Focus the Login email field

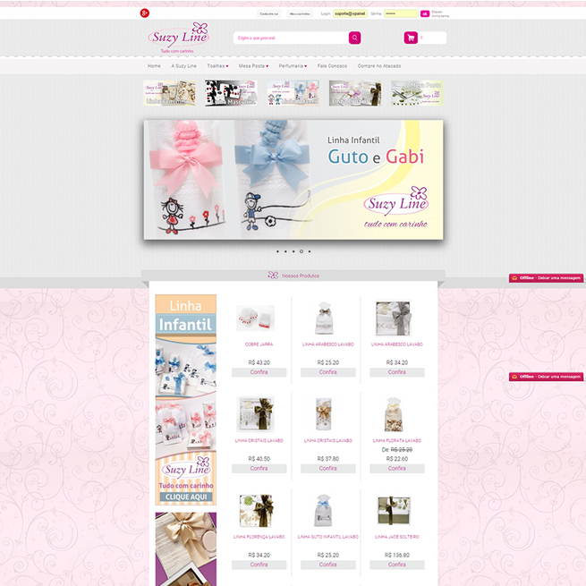click(x=350, y=13)
